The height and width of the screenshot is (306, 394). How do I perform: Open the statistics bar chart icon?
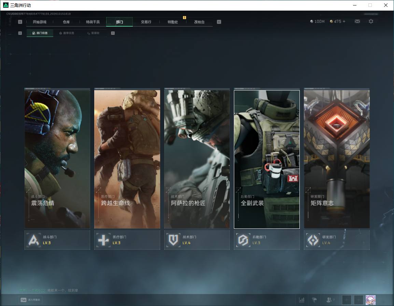(301, 300)
